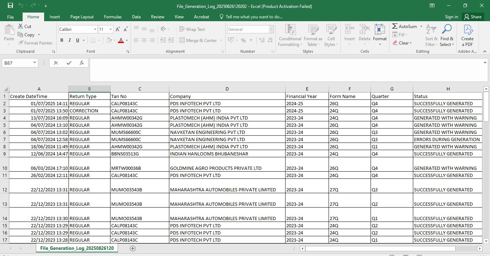Viewport: 490px width, 256px height.
Task: Open Conditional Formatting options
Action: (290, 35)
